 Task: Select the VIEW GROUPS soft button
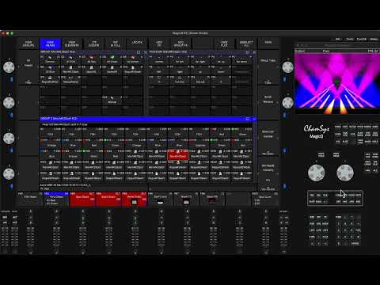(28, 44)
